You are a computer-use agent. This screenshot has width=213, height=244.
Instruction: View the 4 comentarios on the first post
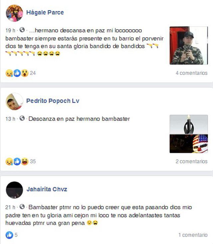pyautogui.click(x=191, y=73)
